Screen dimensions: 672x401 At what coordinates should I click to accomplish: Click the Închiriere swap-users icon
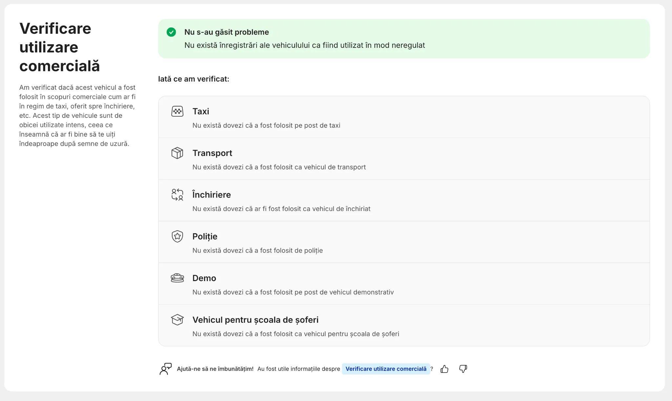177,195
